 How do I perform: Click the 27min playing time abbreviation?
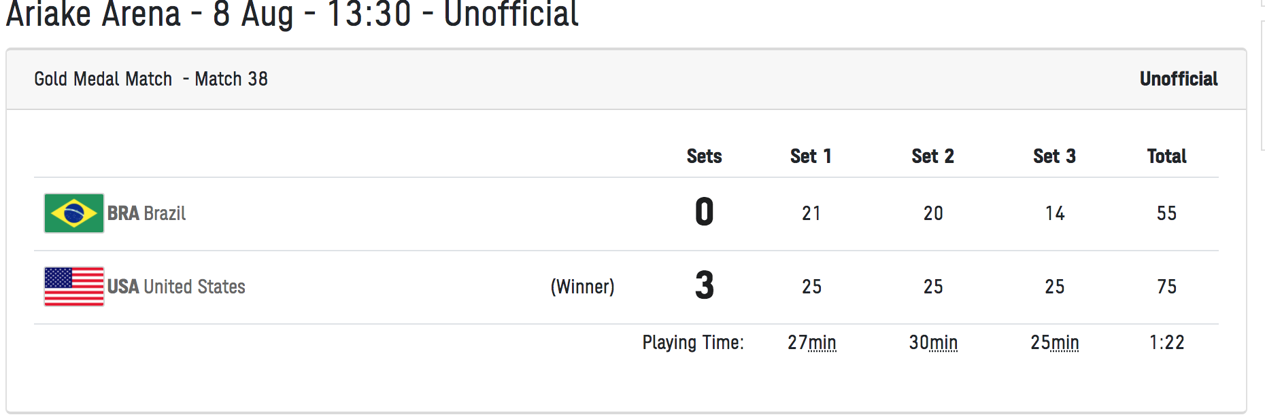(x=811, y=342)
